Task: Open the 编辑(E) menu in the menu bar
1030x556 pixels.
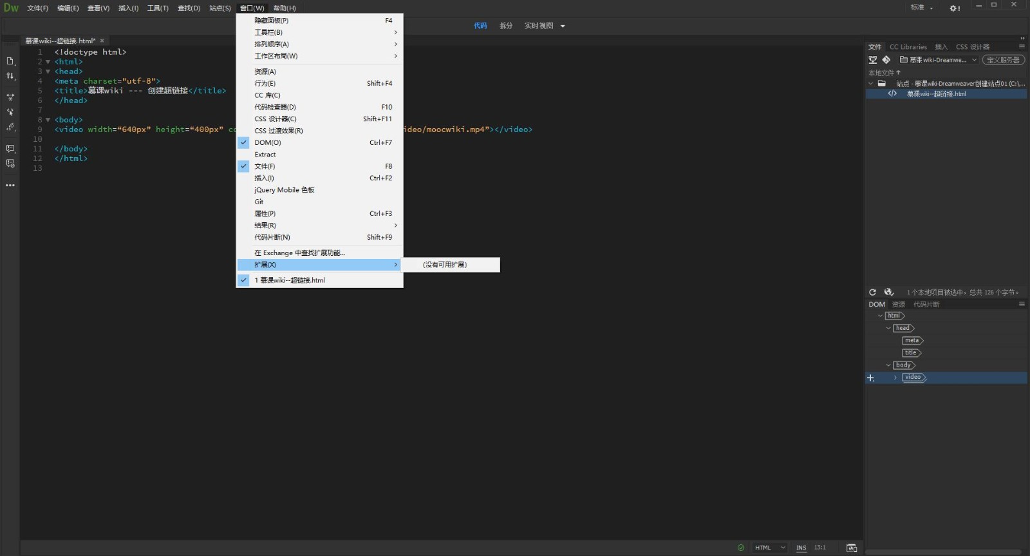Action: pyautogui.click(x=68, y=8)
